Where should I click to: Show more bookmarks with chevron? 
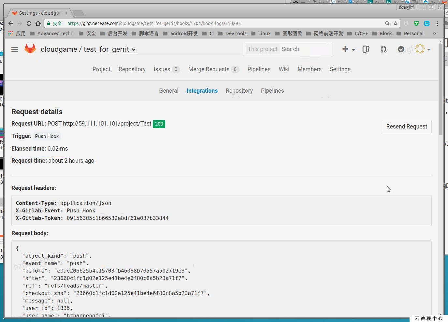(x=434, y=34)
